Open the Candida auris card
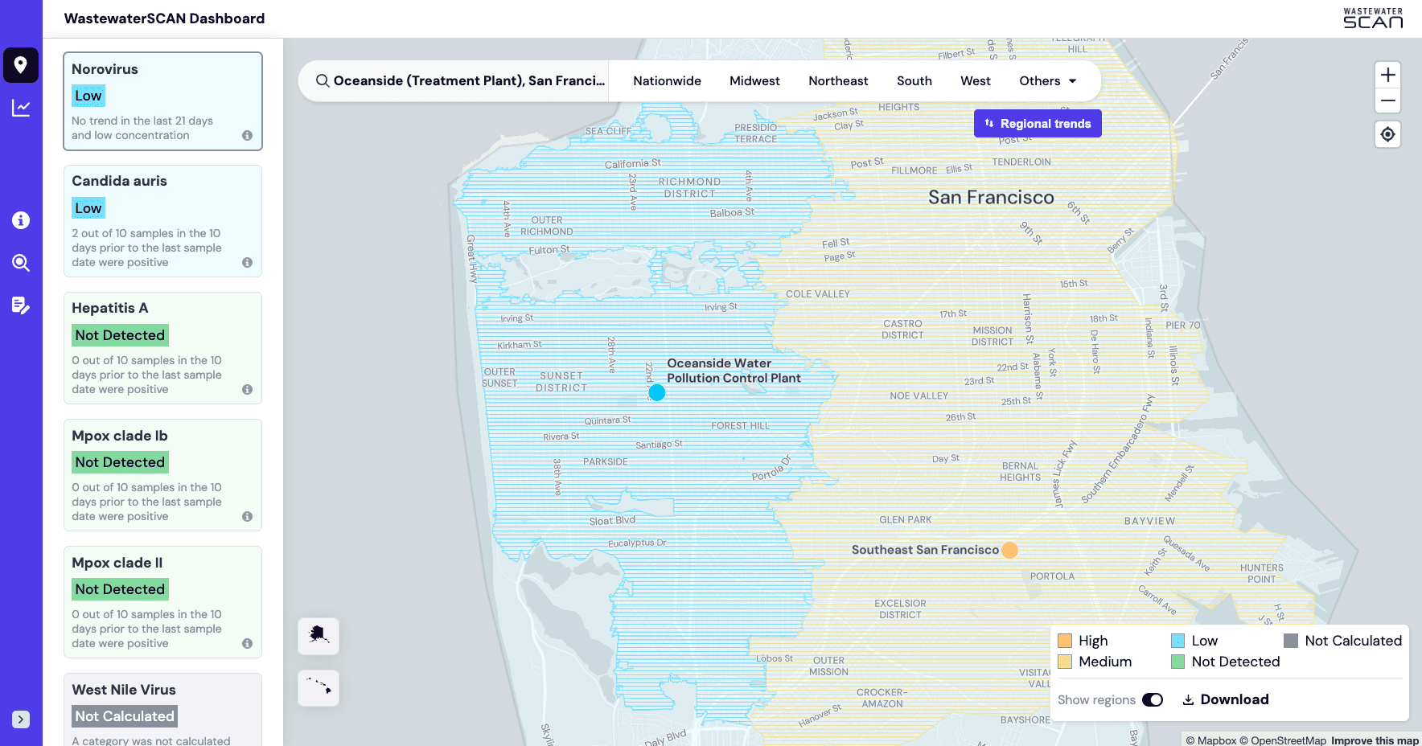 pos(162,221)
